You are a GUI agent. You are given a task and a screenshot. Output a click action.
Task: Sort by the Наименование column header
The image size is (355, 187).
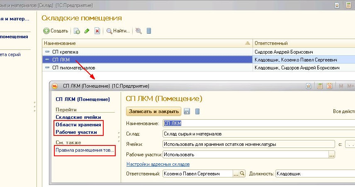[147, 43]
